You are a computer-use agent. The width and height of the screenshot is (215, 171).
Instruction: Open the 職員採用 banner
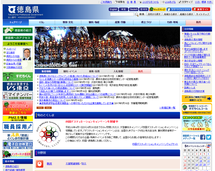pyautogui.click(x=18, y=127)
